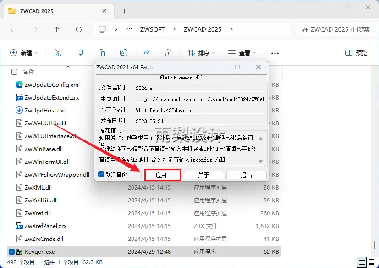Viewport: 379px width, 268px height.
Task: Close the ZWCAD 2025 tab
Action: 104,11
